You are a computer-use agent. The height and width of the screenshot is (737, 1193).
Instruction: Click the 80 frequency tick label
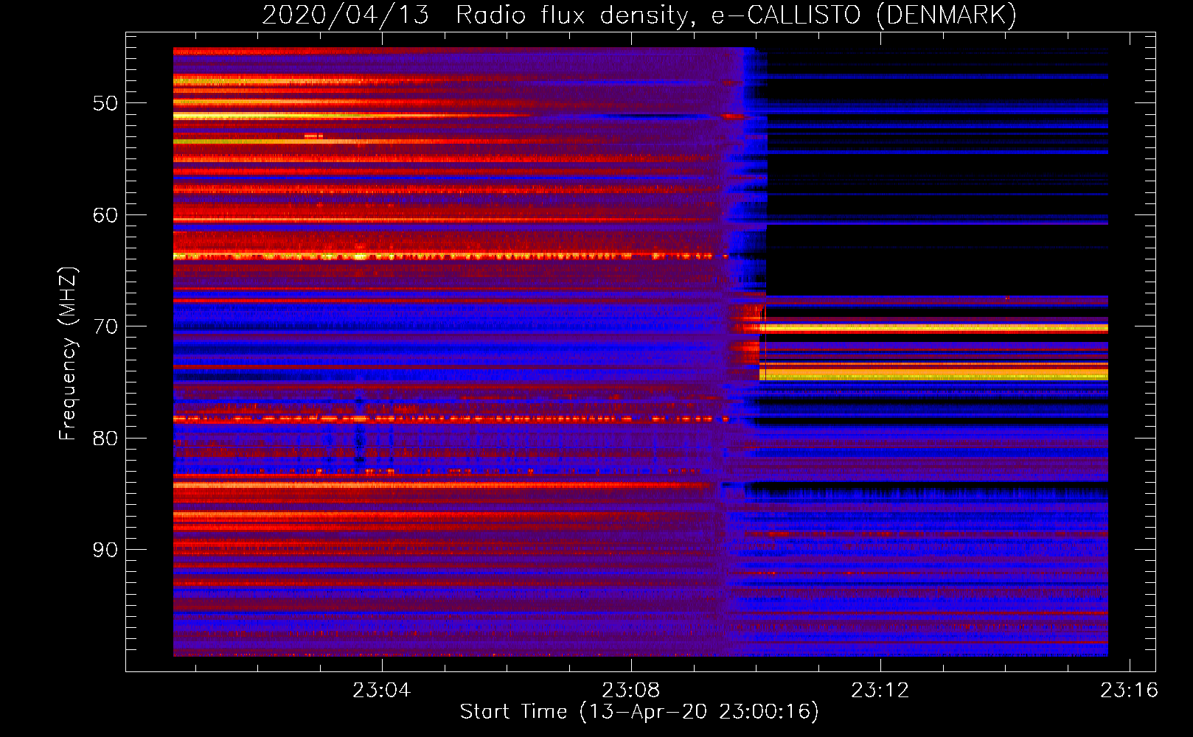(105, 439)
